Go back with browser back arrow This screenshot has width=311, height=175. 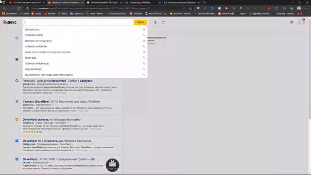[4, 8]
